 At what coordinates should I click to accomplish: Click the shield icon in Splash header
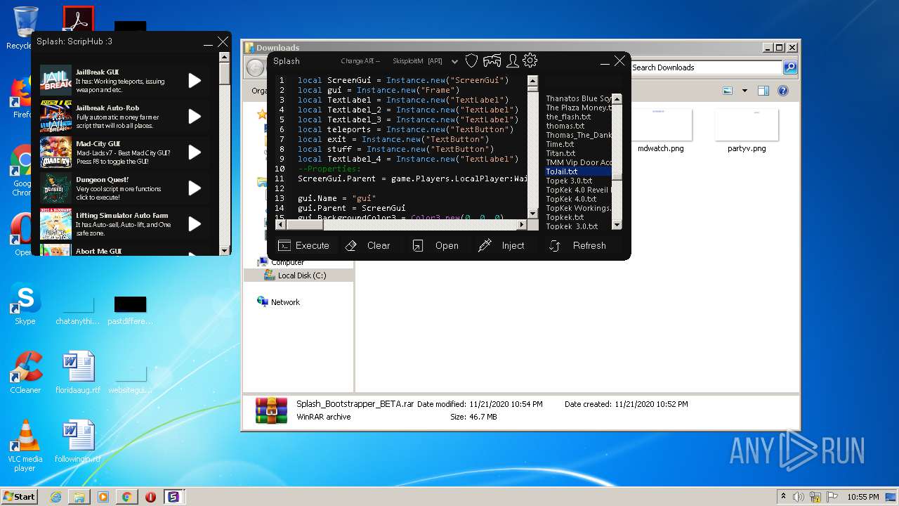(472, 61)
